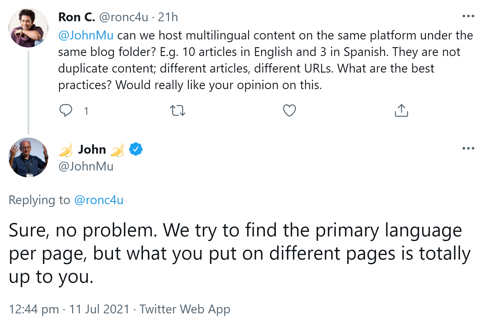The height and width of the screenshot is (328, 484).
Task: Open Ron C.'s profile picture
Action: pyautogui.click(x=28, y=28)
